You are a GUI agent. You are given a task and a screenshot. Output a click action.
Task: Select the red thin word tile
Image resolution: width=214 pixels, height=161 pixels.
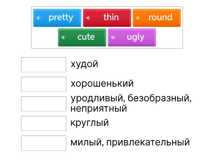[x=111, y=18]
